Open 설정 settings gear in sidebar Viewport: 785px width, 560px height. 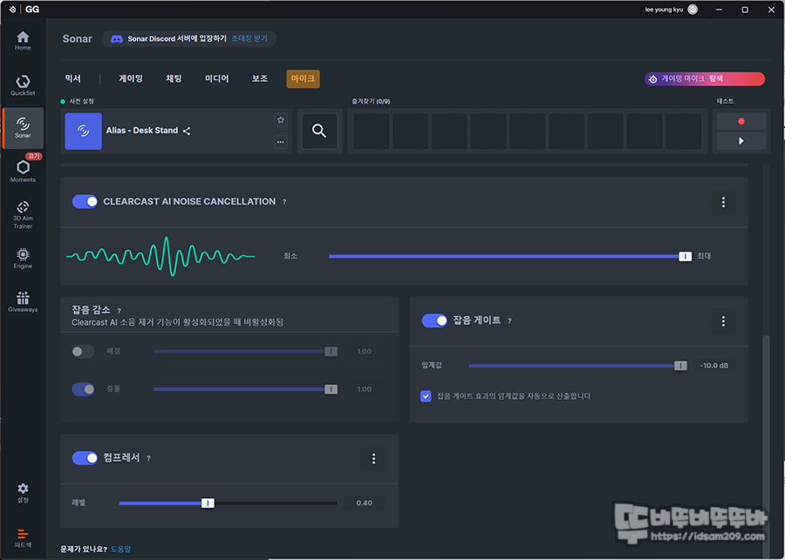tap(23, 493)
